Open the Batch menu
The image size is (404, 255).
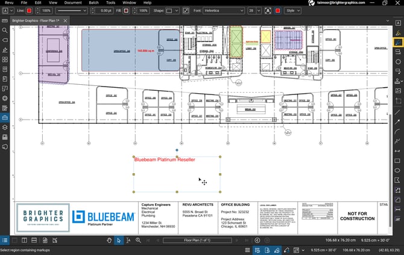pos(94,2)
